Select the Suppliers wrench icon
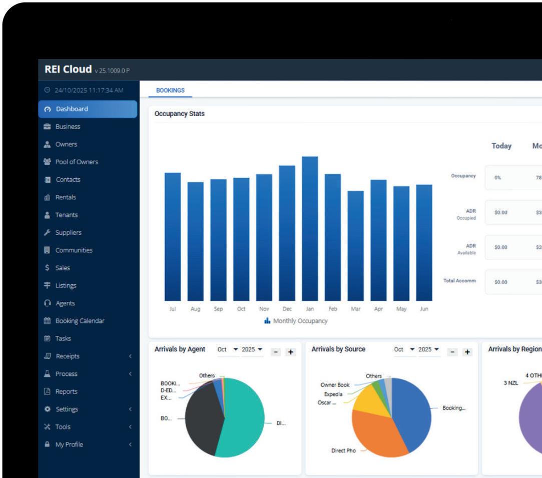 47,232
